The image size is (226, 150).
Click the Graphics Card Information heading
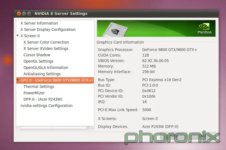pyautogui.click(x=120, y=42)
